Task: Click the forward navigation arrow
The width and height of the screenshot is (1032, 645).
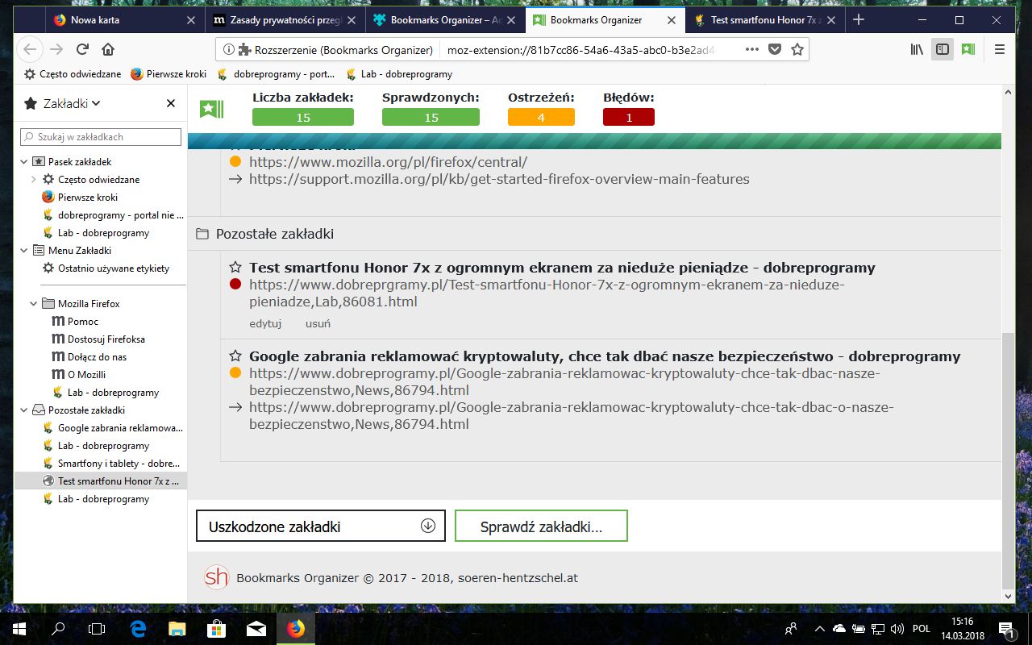Action: [x=56, y=49]
